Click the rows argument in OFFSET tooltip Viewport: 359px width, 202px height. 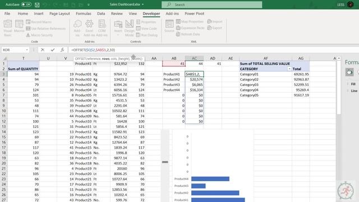click(106, 58)
